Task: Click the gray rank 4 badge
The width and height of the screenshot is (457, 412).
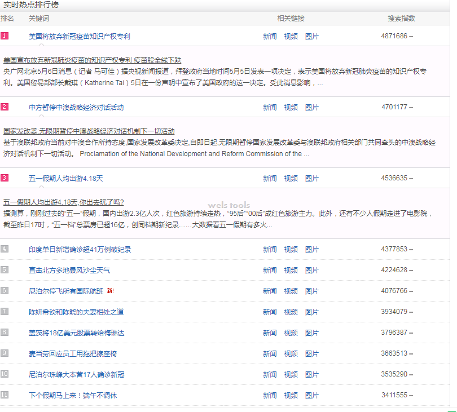Action: tap(5, 249)
